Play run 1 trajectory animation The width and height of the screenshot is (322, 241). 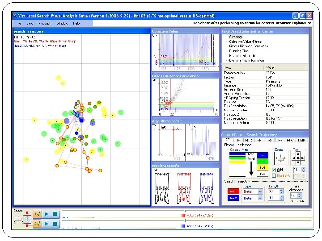[x=47, y=214]
